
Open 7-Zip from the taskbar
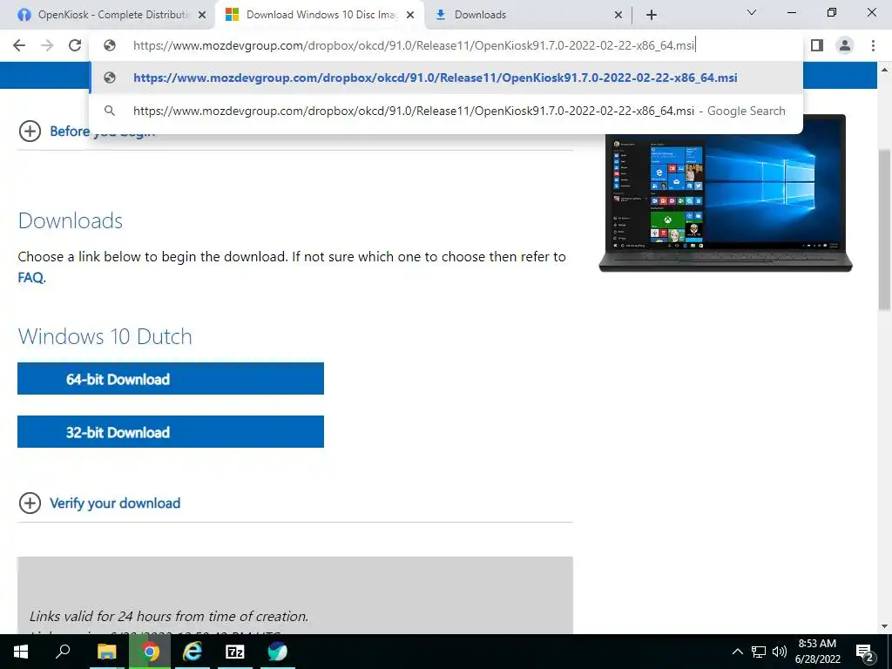235,652
